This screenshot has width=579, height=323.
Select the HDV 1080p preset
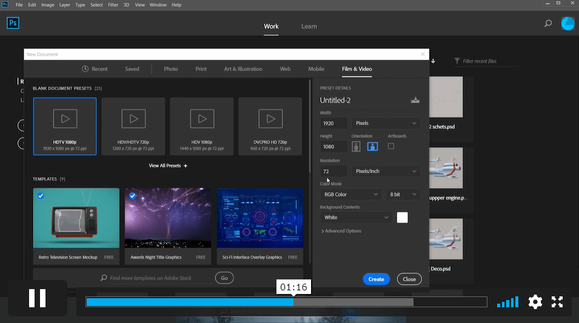(202, 126)
